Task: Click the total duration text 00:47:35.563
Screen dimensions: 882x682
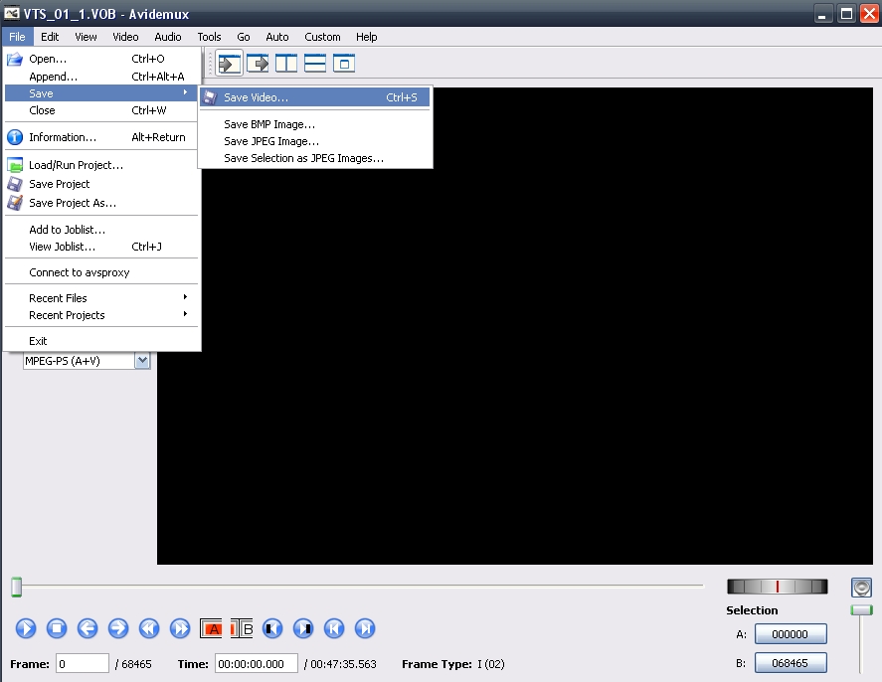Action: (x=343, y=664)
